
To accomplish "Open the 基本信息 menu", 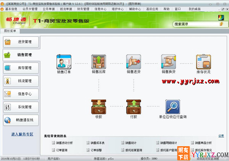I will 11,9.
